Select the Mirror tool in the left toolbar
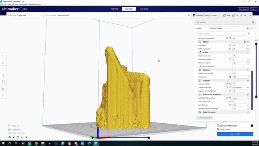The height and width of the screenshot is (146, 259). click(3, 75)
